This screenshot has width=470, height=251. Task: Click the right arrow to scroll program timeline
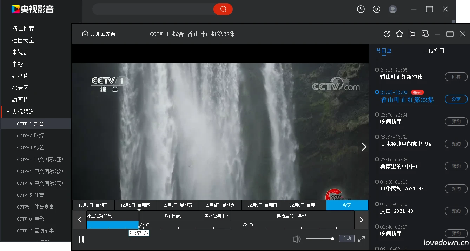point(361,220)
